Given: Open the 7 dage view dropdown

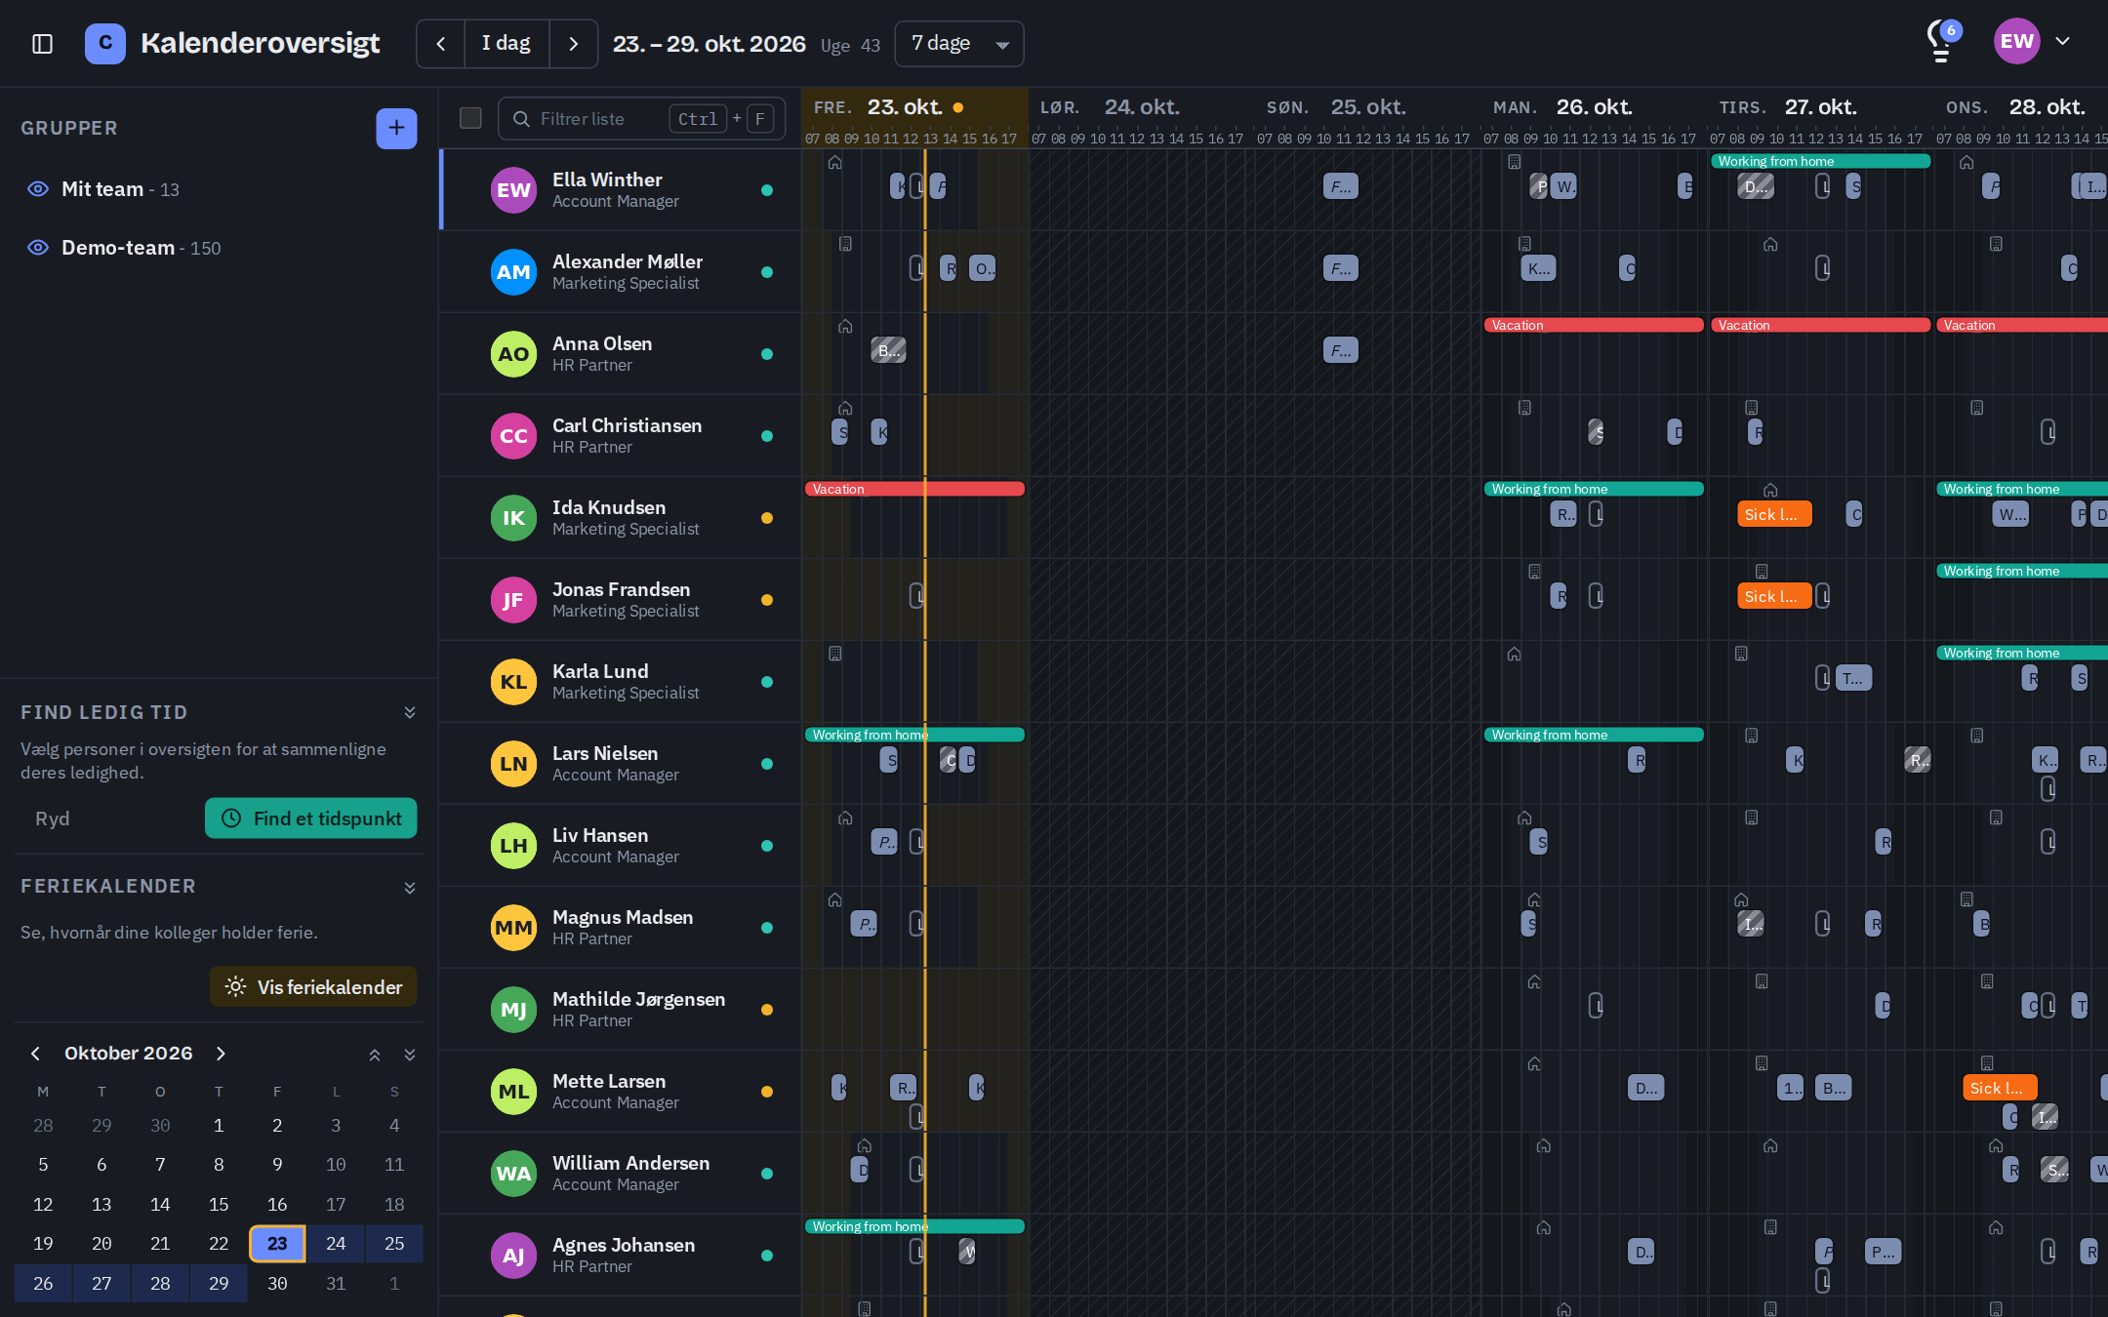Looking at the screenshot, I should click(x=959, y=44).
